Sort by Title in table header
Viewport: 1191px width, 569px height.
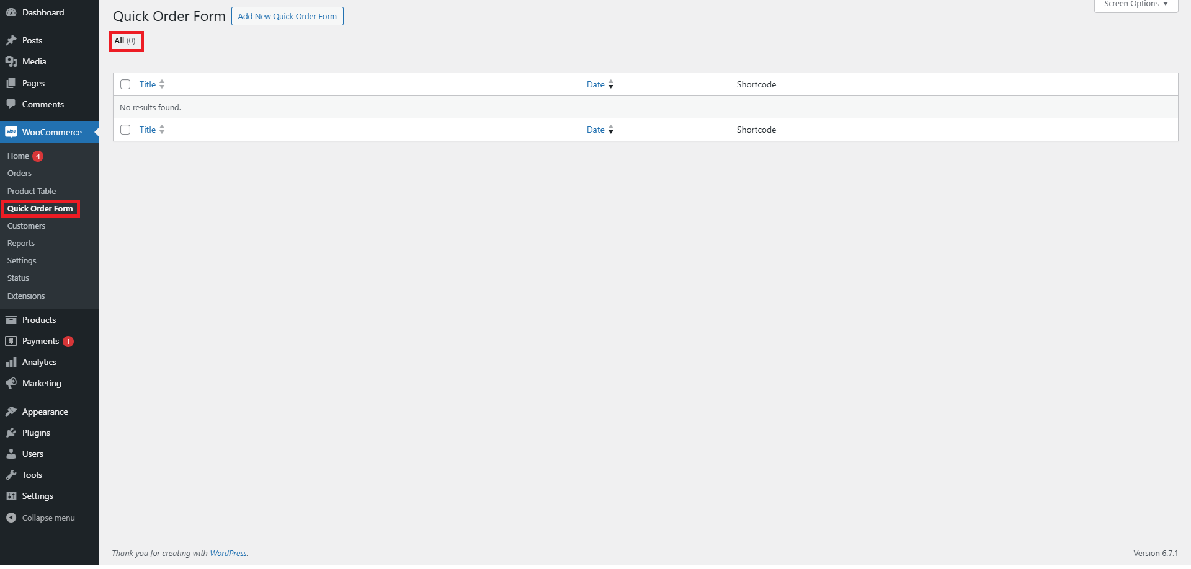coord(152,84)
